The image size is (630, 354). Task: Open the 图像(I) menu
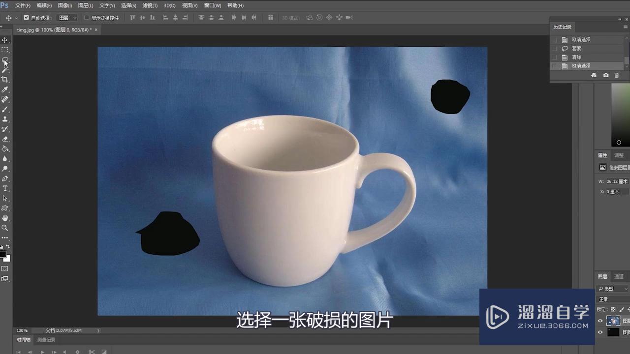point(64,5)
